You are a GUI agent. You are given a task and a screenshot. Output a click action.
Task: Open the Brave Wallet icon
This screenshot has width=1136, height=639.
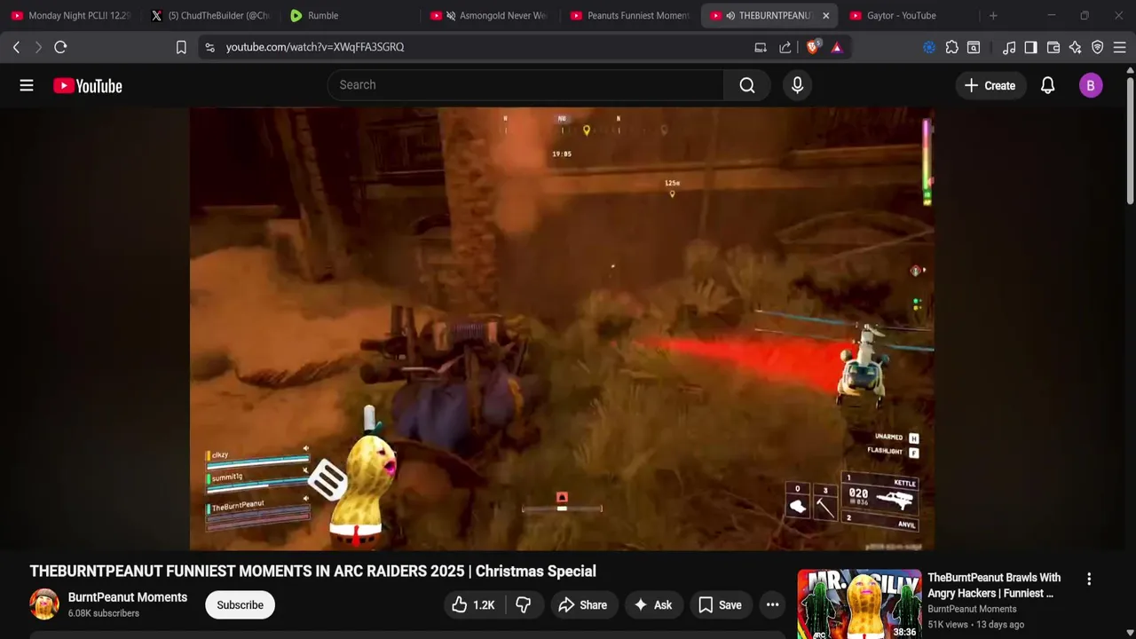tap(1053, 47)
